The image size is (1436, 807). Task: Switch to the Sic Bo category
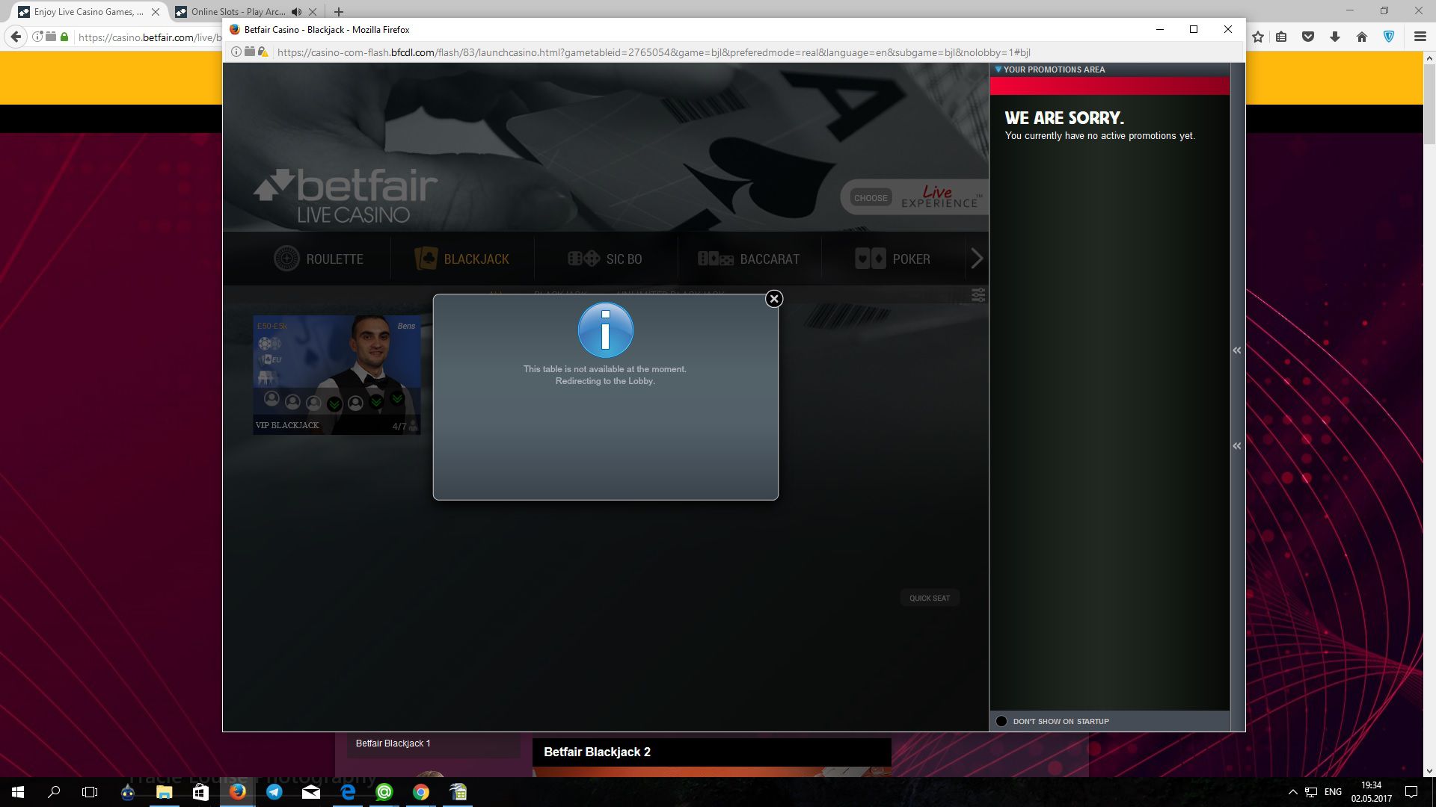click(x=605, y=259)
